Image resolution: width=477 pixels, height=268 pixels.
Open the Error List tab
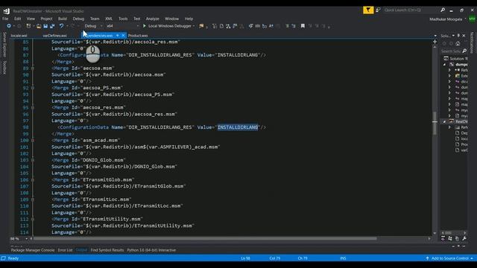point(65,250)
